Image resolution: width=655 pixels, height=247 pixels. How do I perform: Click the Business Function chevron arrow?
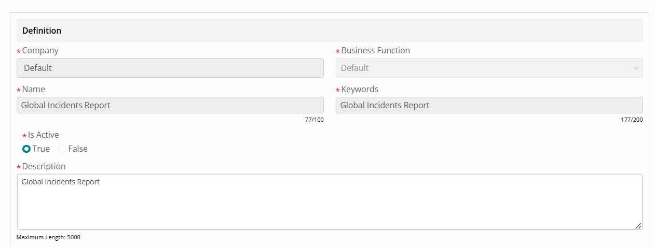[636, 68]
